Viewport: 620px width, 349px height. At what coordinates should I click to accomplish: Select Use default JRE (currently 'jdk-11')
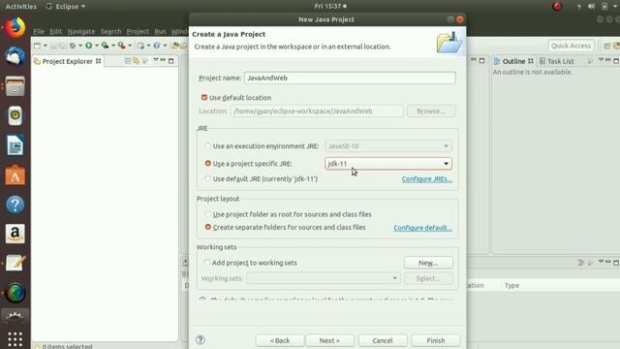click(208, 178)
